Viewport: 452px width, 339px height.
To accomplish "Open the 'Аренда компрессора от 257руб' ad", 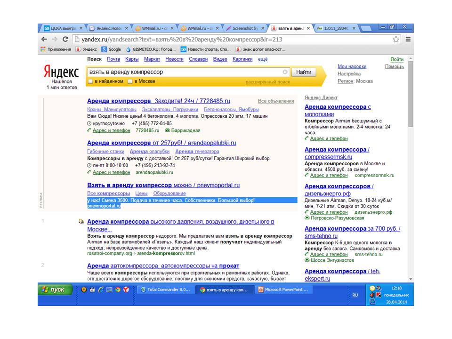I will [161, 143].
